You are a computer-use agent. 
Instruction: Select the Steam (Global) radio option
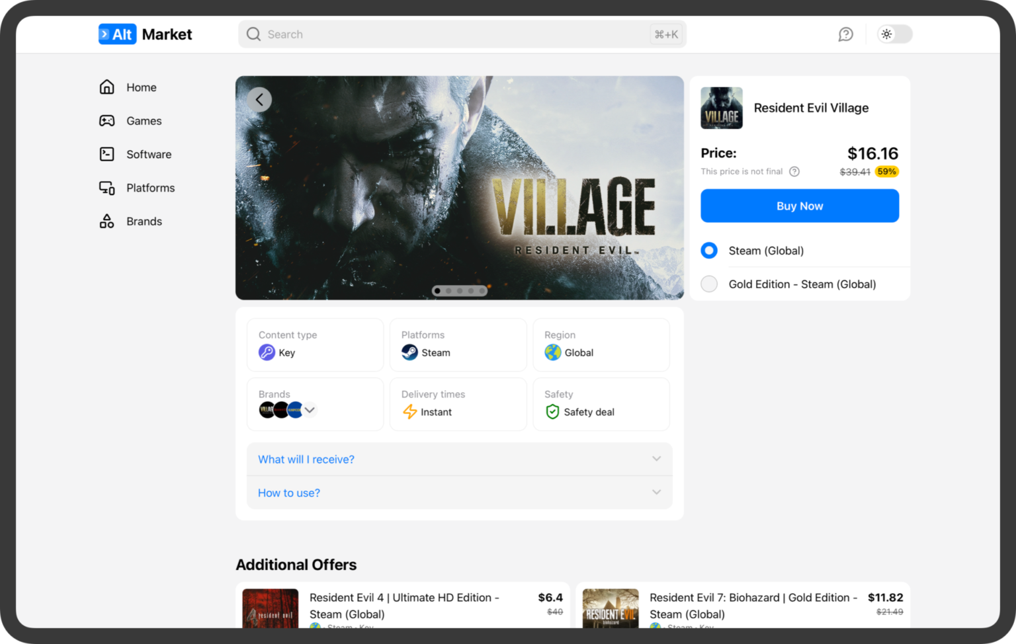point(709,251)
